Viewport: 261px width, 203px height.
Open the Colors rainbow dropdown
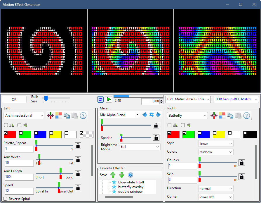[x=216, y=152]
